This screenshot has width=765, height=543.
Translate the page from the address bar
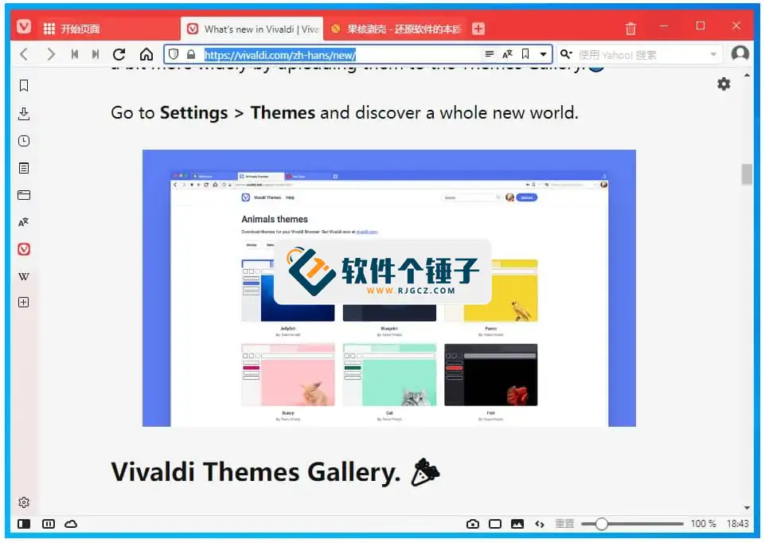[507, 54]
